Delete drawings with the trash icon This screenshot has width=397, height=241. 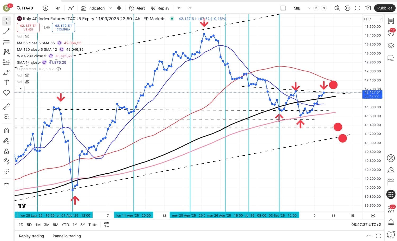(x=7, y=186)
